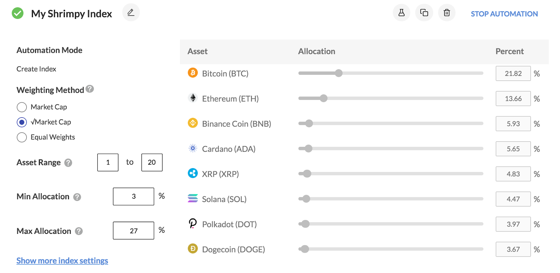Click the Bitcoin coin icon

pyautogui.click(x=193, y=73)
